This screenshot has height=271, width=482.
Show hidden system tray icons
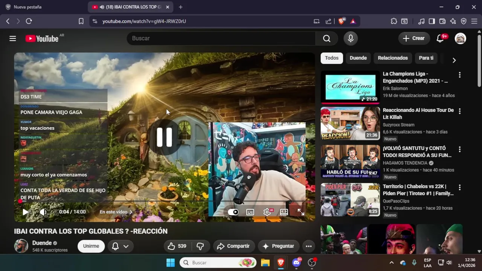391,263
